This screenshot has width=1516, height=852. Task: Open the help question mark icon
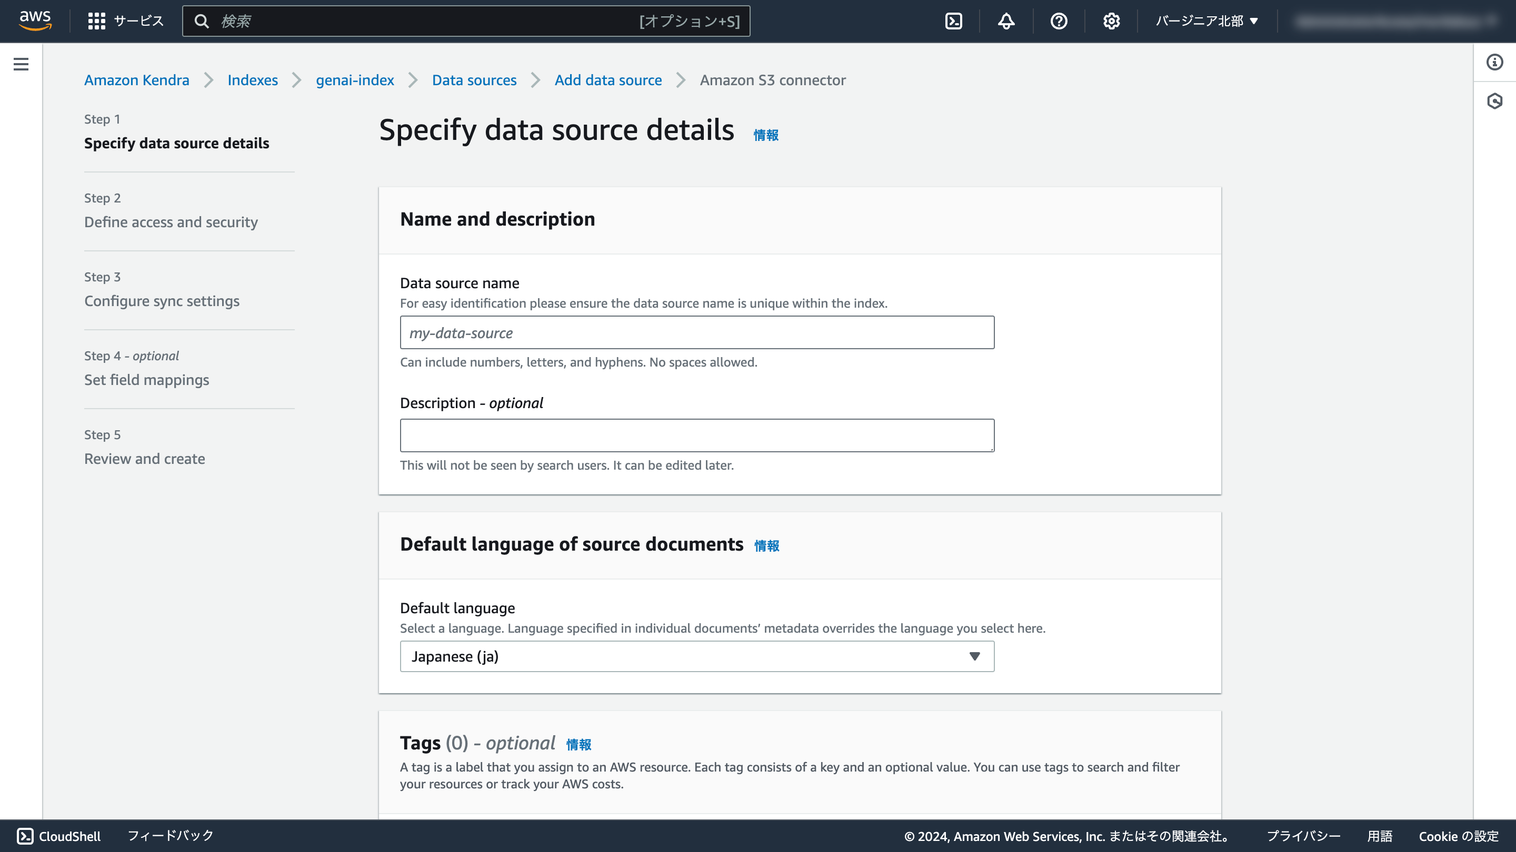pyautogui.click(x=1058, y=21)
